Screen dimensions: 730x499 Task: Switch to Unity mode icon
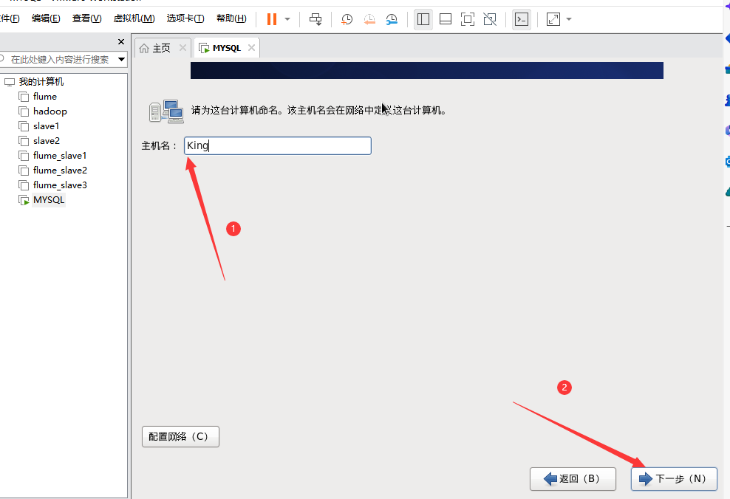coord(490,19)
